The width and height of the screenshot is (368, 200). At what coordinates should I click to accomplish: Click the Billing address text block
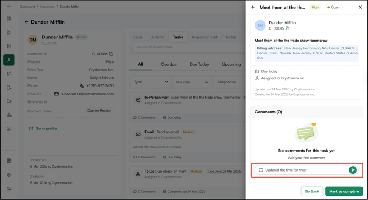[x=306, y=53]
